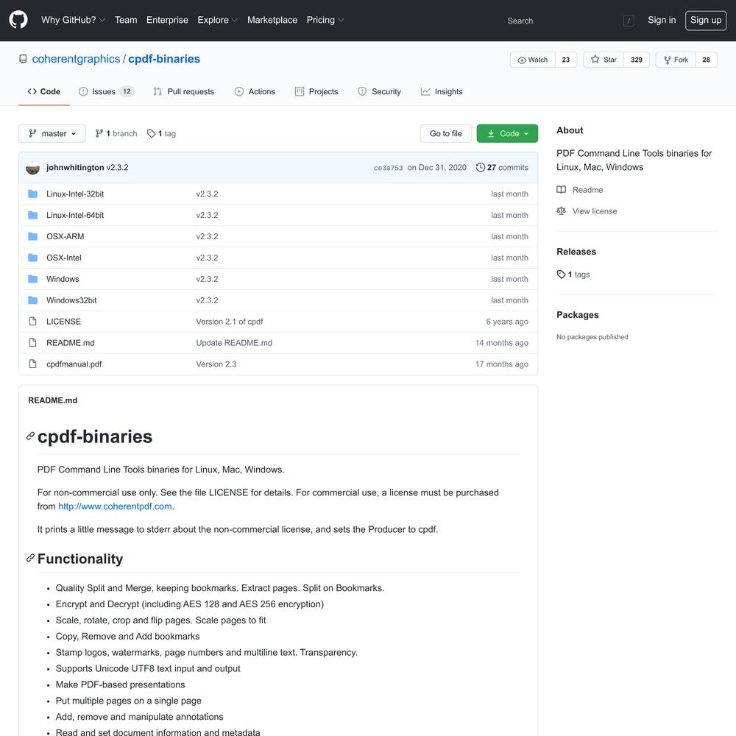This screenshot has height=736, width=736.
Task: Open the http://www.coherentpdf.com link
Action: [x=115, y=506]
